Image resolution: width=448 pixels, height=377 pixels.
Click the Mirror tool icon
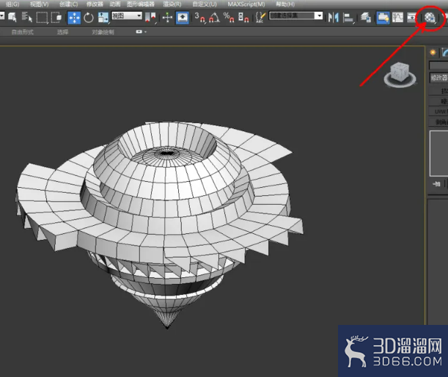coord(333,18)
